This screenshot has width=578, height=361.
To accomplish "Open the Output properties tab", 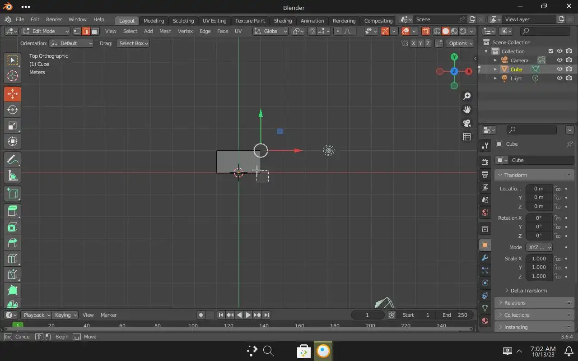I will pos(485,175).
